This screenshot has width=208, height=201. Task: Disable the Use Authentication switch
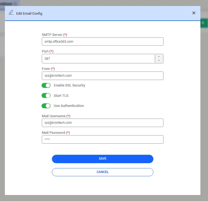[46, 106]
